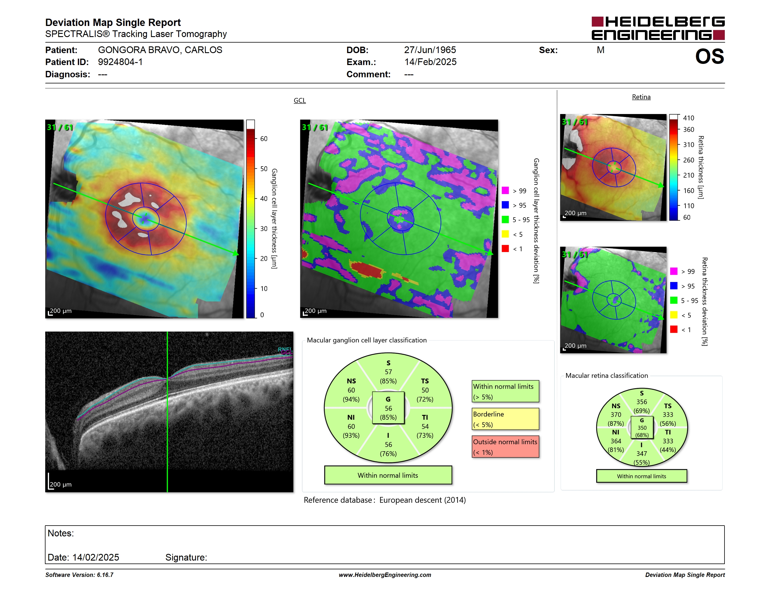Click the retina sector S 356 (69%)

click(x=641, y=402)
